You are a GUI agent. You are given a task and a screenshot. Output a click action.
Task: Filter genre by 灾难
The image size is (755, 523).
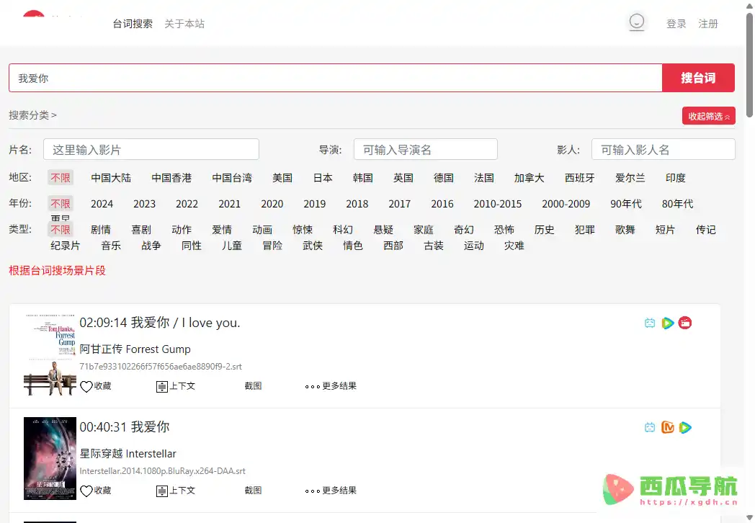pos(514,246)
